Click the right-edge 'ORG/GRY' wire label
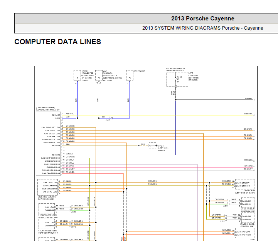This screenshot has height=241, width=278. pyautogui.click(x=248, y=169)
